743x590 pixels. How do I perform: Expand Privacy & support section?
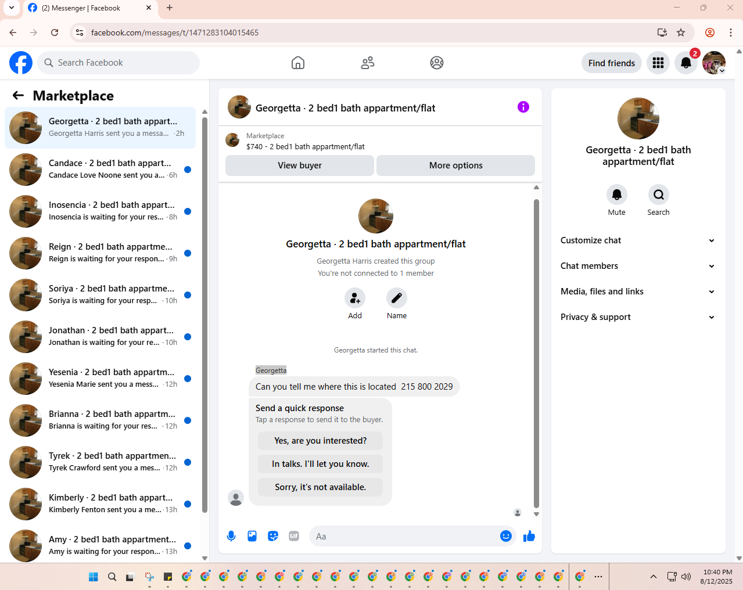click(x=638, y=317)
